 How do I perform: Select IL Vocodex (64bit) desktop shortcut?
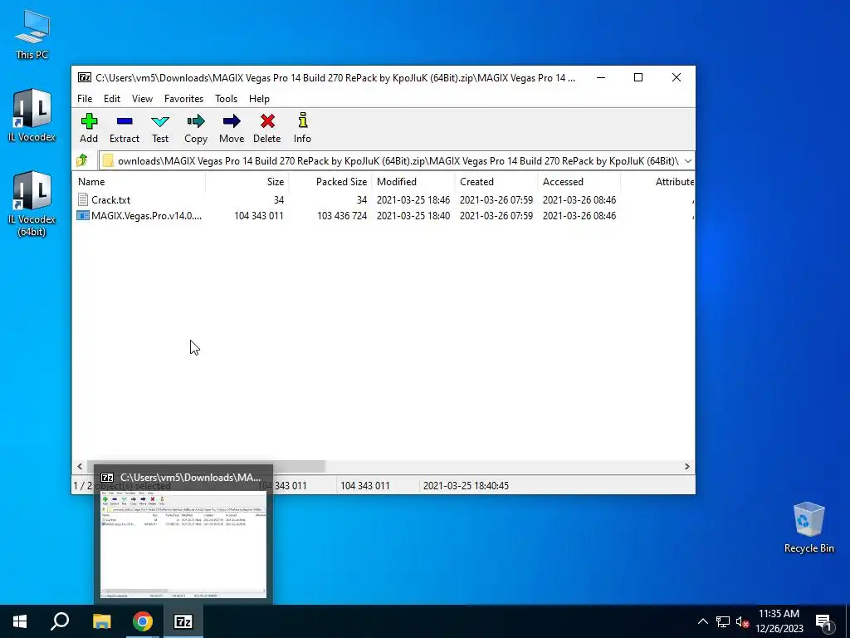32,204
